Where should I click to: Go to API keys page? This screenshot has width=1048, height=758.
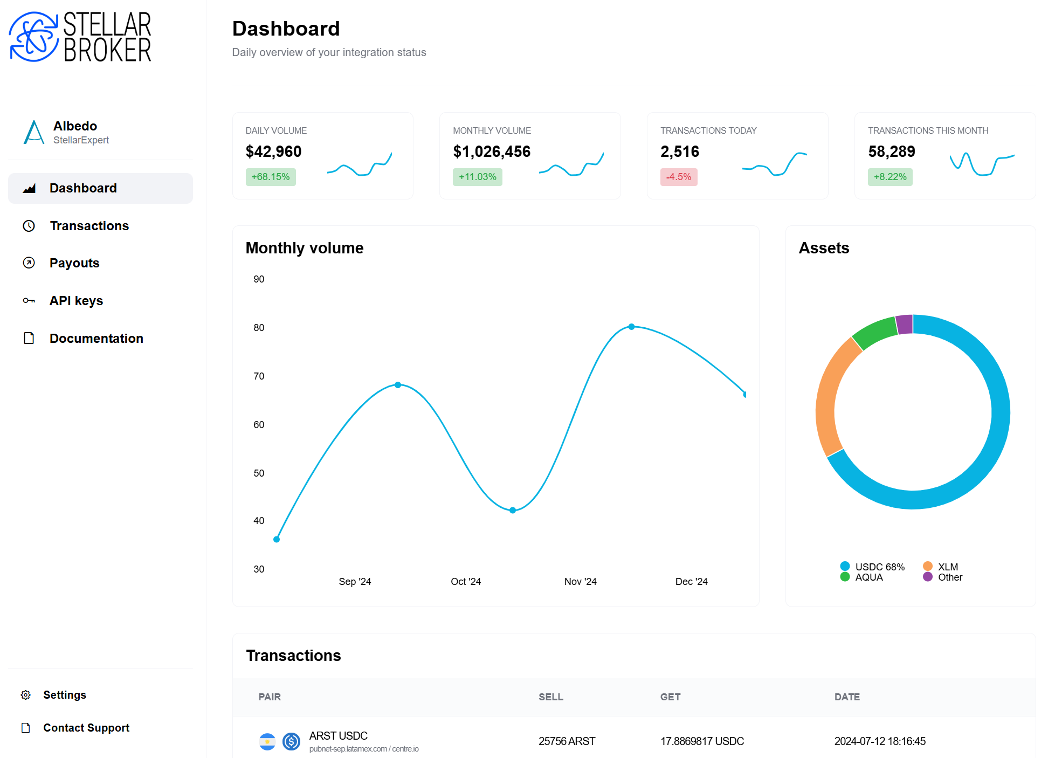click(x=76, y=301)
